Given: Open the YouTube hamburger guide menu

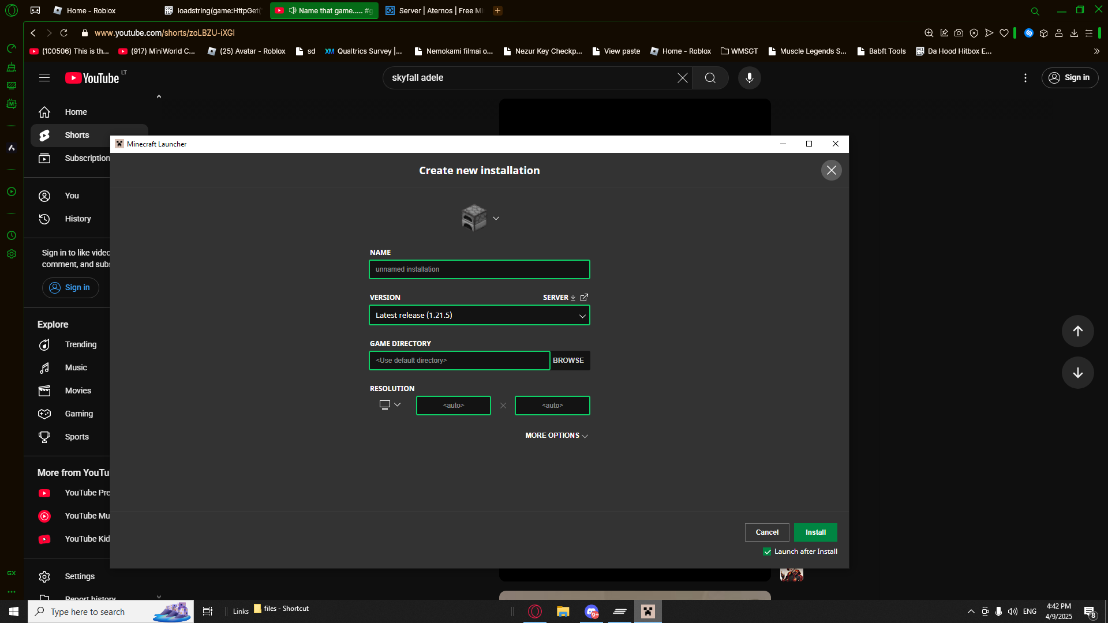Looking at the screenshot, I should [44, 78].
